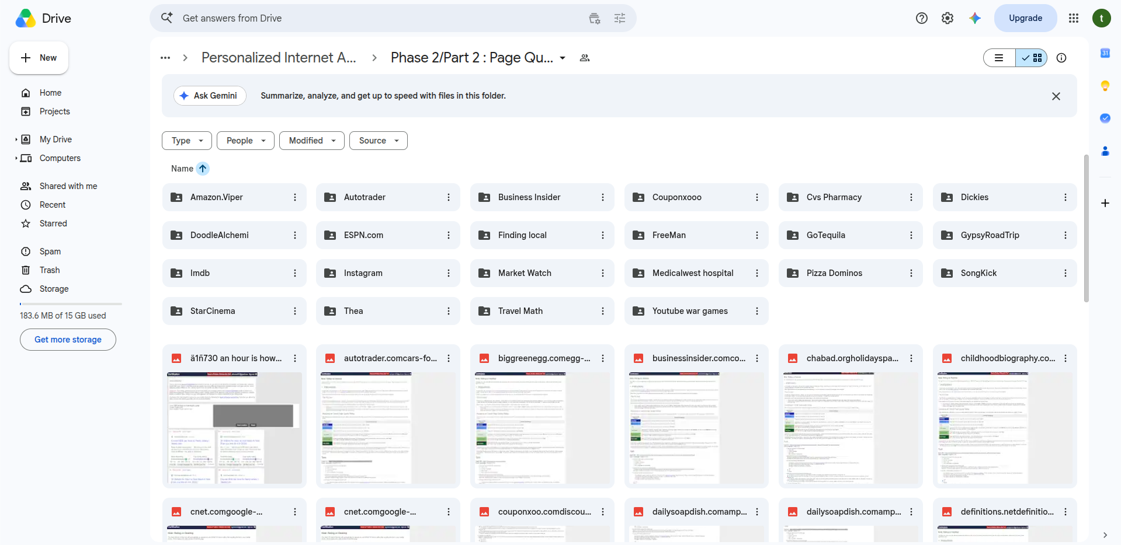Open autotrader.comcars file thumbnail

pos(388,428)
